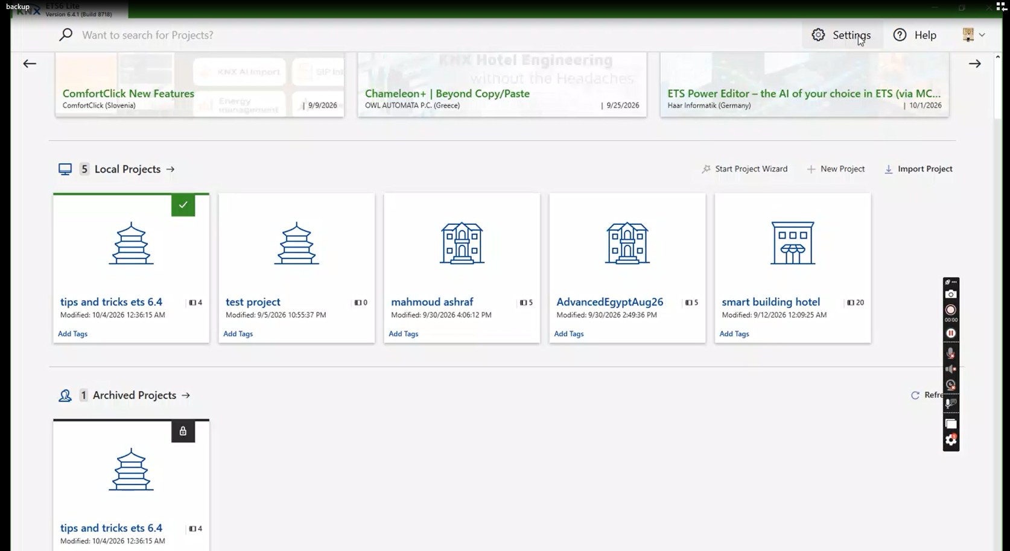The height and width of the screenshot is (551, 1010).
Task: Click Add Tags under AdvancedEgyptAug26
Action: 568,334
